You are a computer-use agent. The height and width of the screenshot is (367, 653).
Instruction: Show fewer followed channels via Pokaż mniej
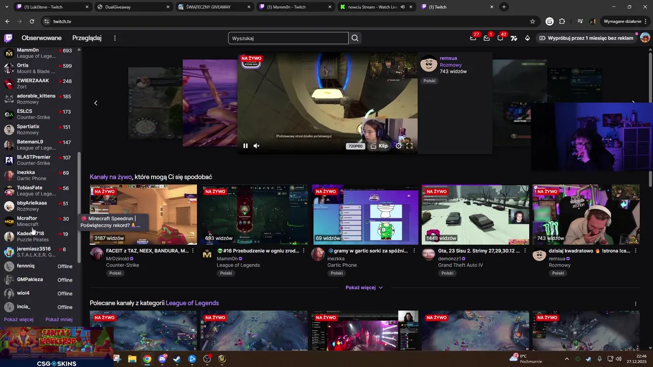coord(59,320)
